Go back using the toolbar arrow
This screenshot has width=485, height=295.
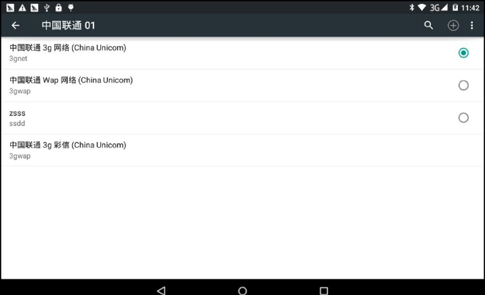coord(16,25)
